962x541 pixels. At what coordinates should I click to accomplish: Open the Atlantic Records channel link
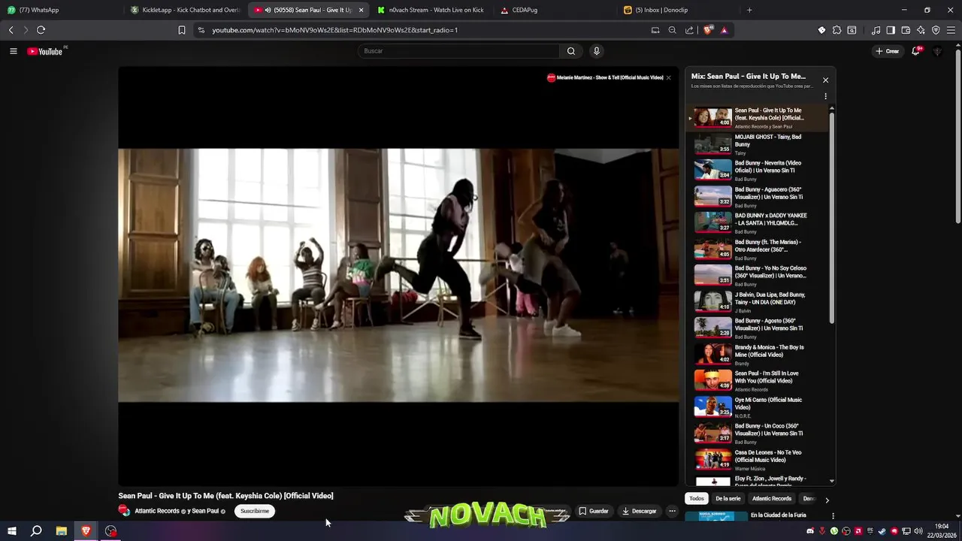tap(157, 511)
